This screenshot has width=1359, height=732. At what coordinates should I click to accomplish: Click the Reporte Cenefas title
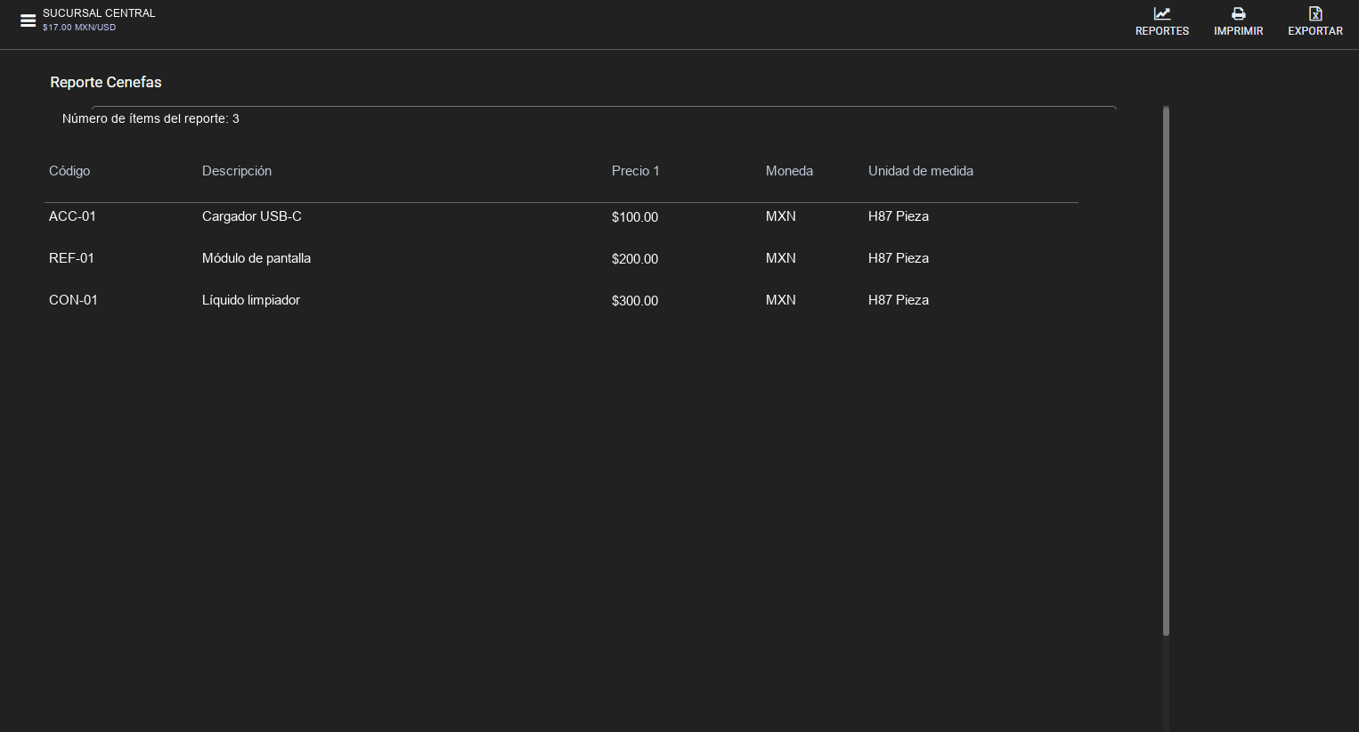click(x=106, y=82)
